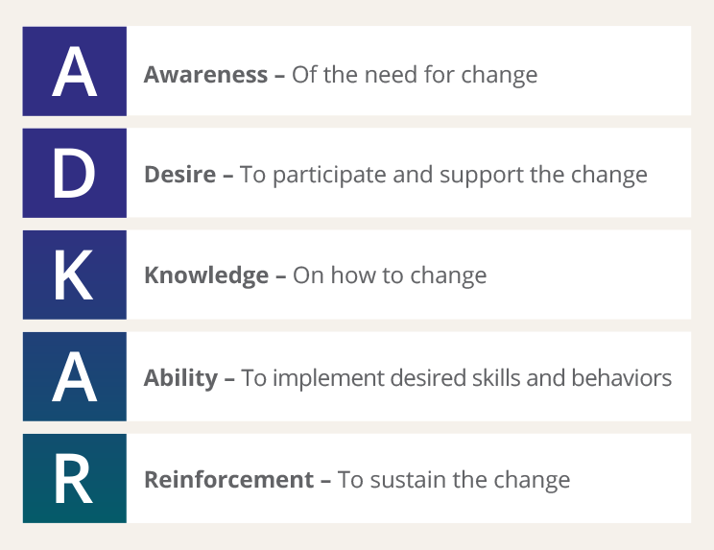Image resolution: width=714 pixels, height=550 pixels.
Task: Click the letter K tile
Action: 75,275
